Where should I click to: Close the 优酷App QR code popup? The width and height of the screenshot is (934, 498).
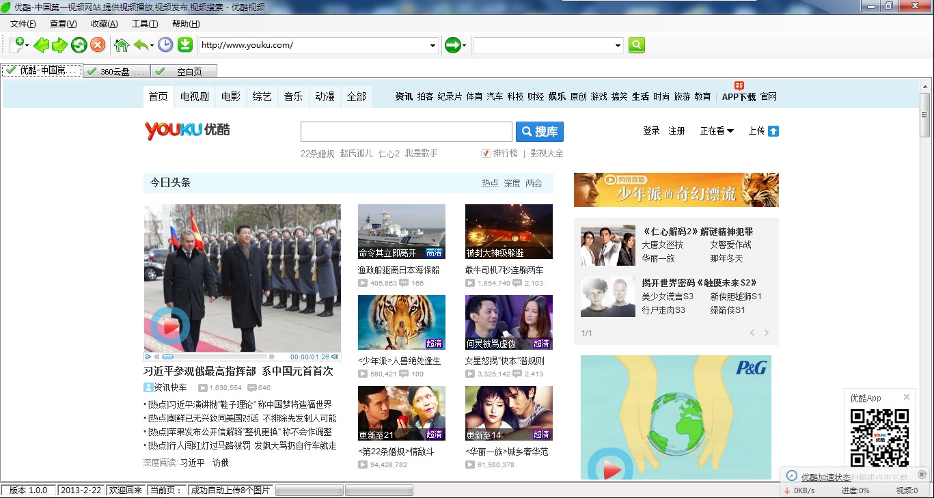(907, 397)
